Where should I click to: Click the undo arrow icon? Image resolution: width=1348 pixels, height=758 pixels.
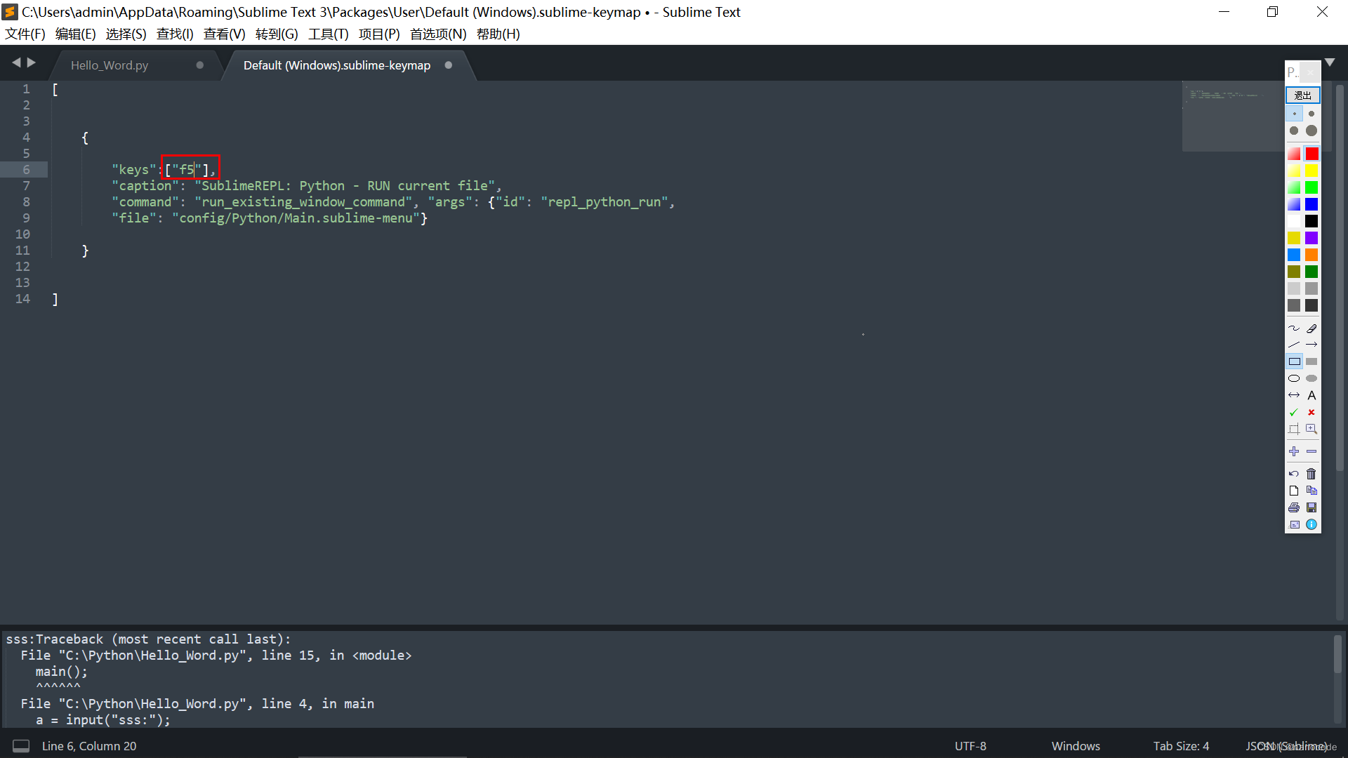[1294, 474]
